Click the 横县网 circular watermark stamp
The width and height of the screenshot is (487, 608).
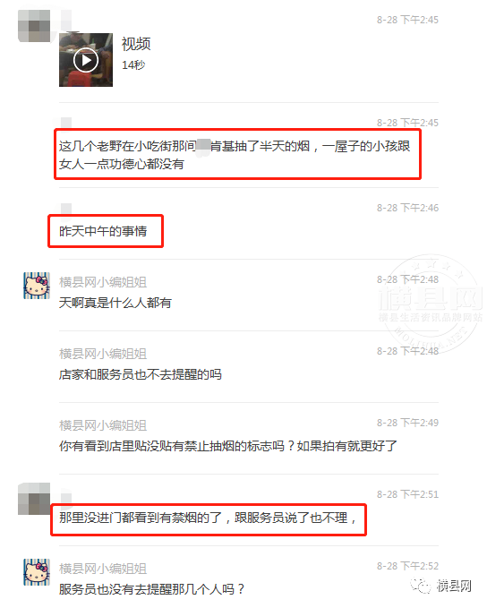click(431, 304)
